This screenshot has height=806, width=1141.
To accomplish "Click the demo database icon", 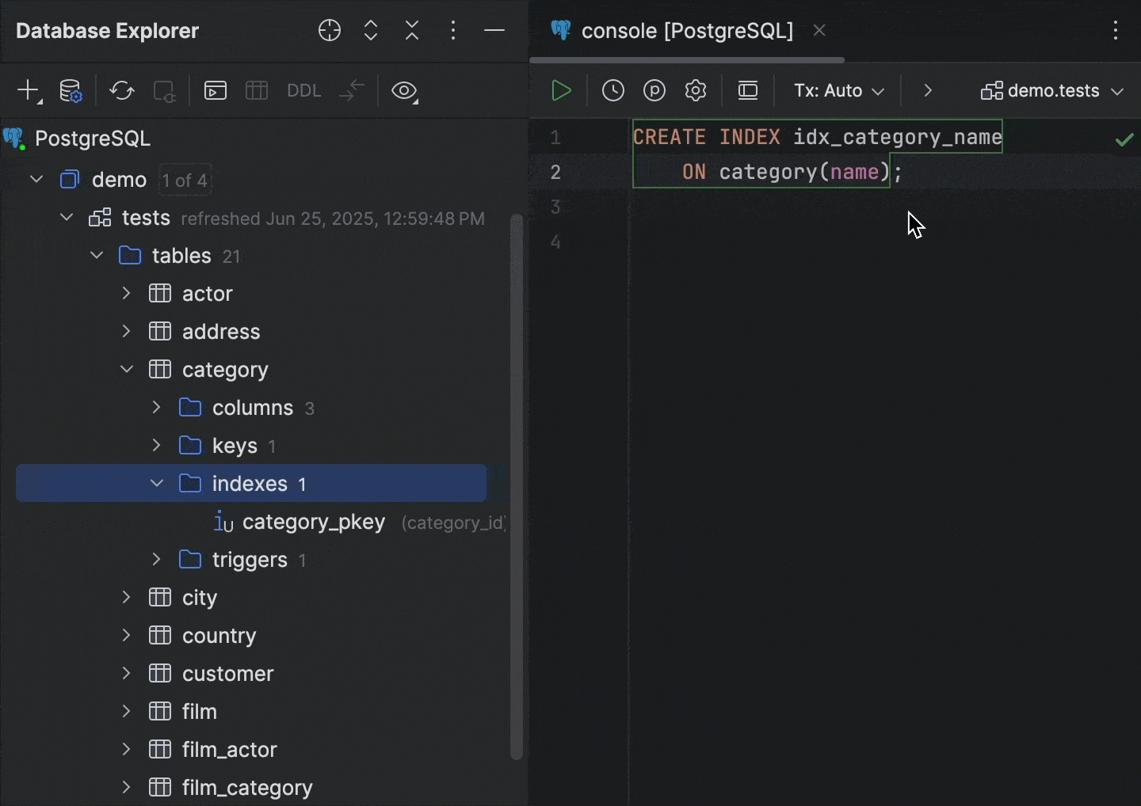I will [70, 180].
